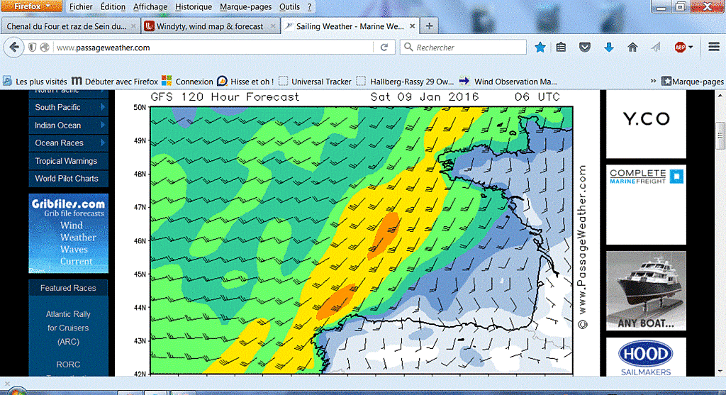Open the Historique menu
This screenshot has height=395, width=726.
coord(193,7)
